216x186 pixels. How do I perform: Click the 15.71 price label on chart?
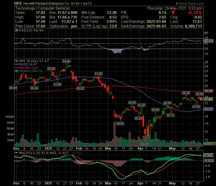(171, 115)
